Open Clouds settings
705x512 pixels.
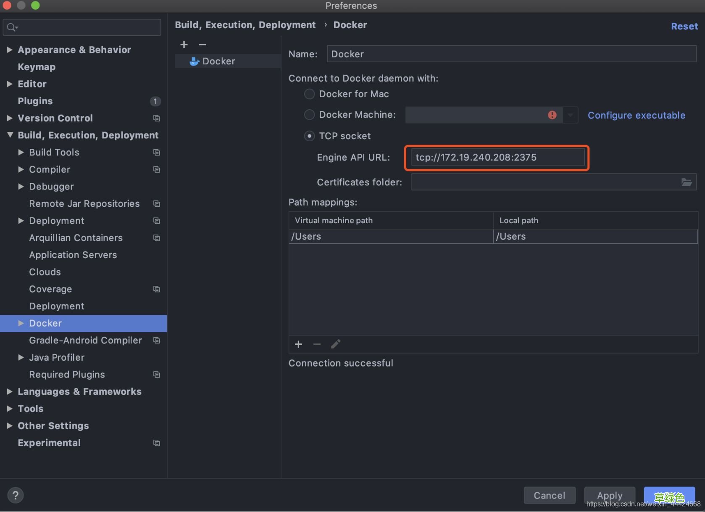pos(45,272)
